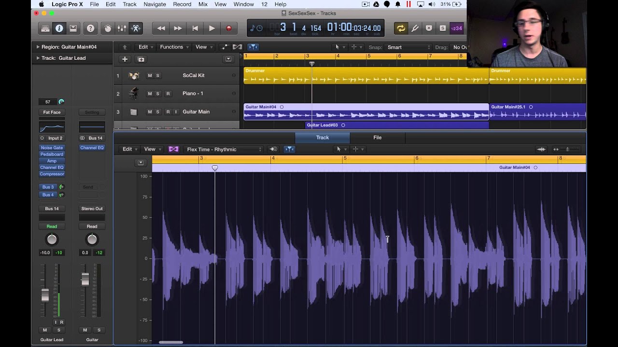Record-enable the Piano - 1 track

[x=168, y=93]
